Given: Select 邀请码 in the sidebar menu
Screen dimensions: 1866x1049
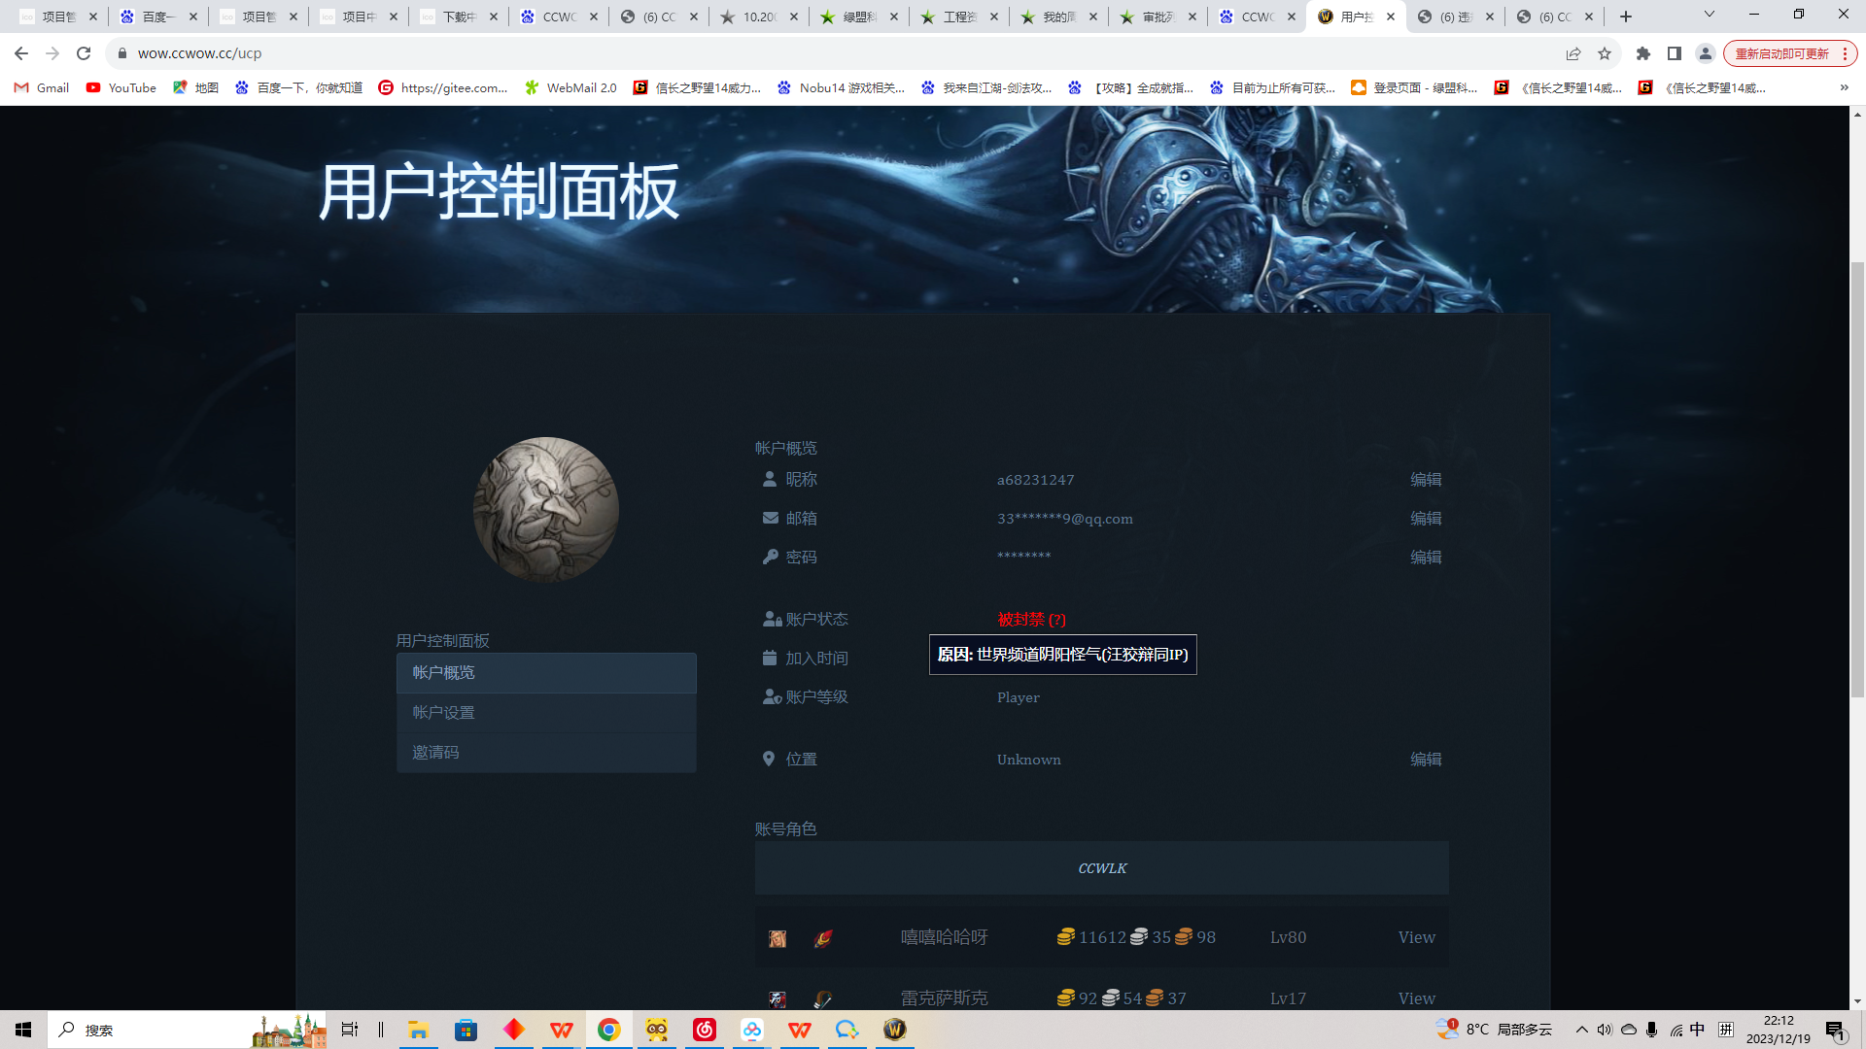Looking at the screenshot, I should 434,752.
